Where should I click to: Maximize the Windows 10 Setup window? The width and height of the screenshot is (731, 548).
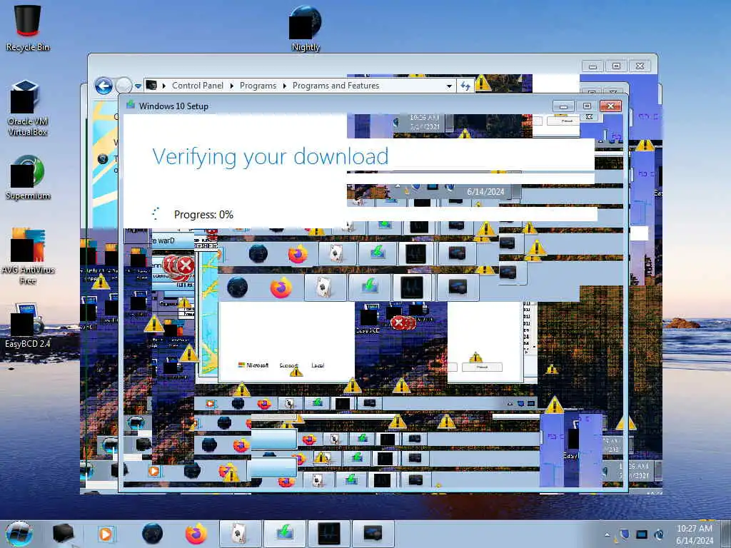[x=587, y=106]
